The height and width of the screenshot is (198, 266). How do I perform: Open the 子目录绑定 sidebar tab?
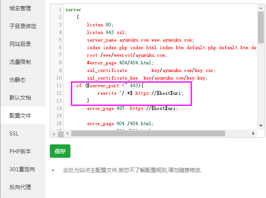click(23, 26)
